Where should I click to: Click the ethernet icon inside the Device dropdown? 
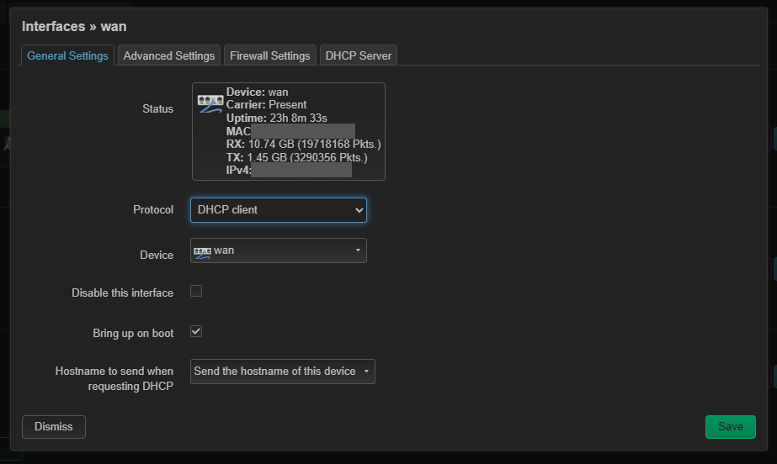pos(202,253)
